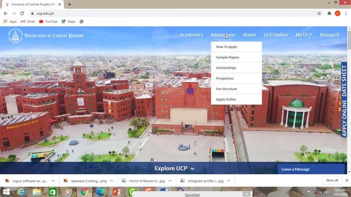Viewport: 351px width, 197px height.
Task: Bookmark this page with the star icon
Action: pyautogui.click(x=319, y=13)
